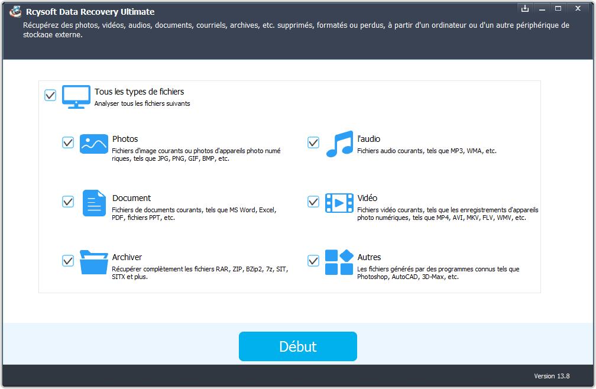The image size is (596, 389).
Task: Click the monitor icon for all file types
Action: coord(76,96)
